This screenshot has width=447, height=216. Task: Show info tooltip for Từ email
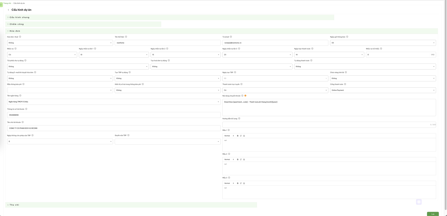click(231, 37)
